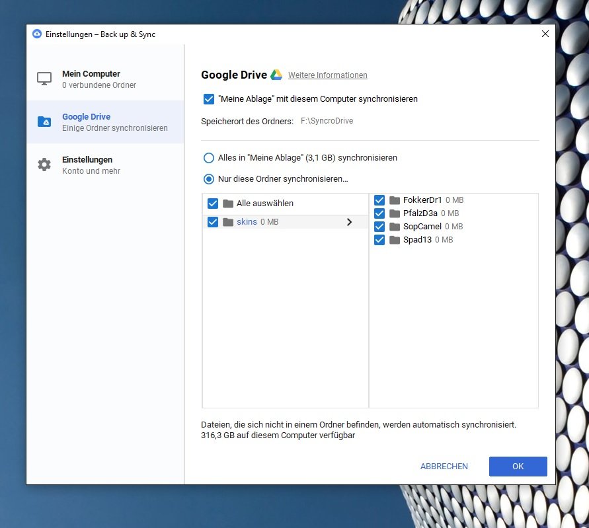Uncheck 'Meine Ablage' sync with this computer
The height and width of the screenshot is (528, 589).
tap(209, 99)
